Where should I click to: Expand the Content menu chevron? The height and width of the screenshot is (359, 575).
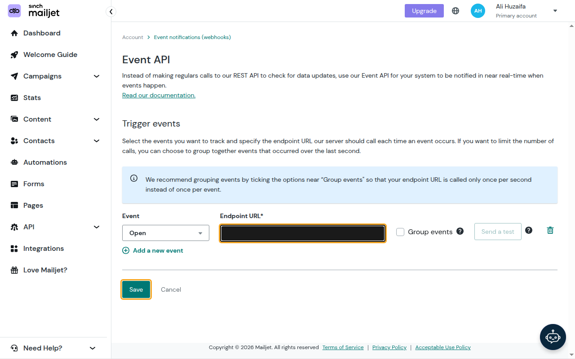point(97,119)
